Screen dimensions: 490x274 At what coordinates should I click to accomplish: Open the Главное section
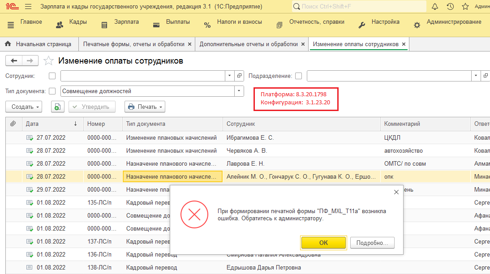[x=31, y=22]
